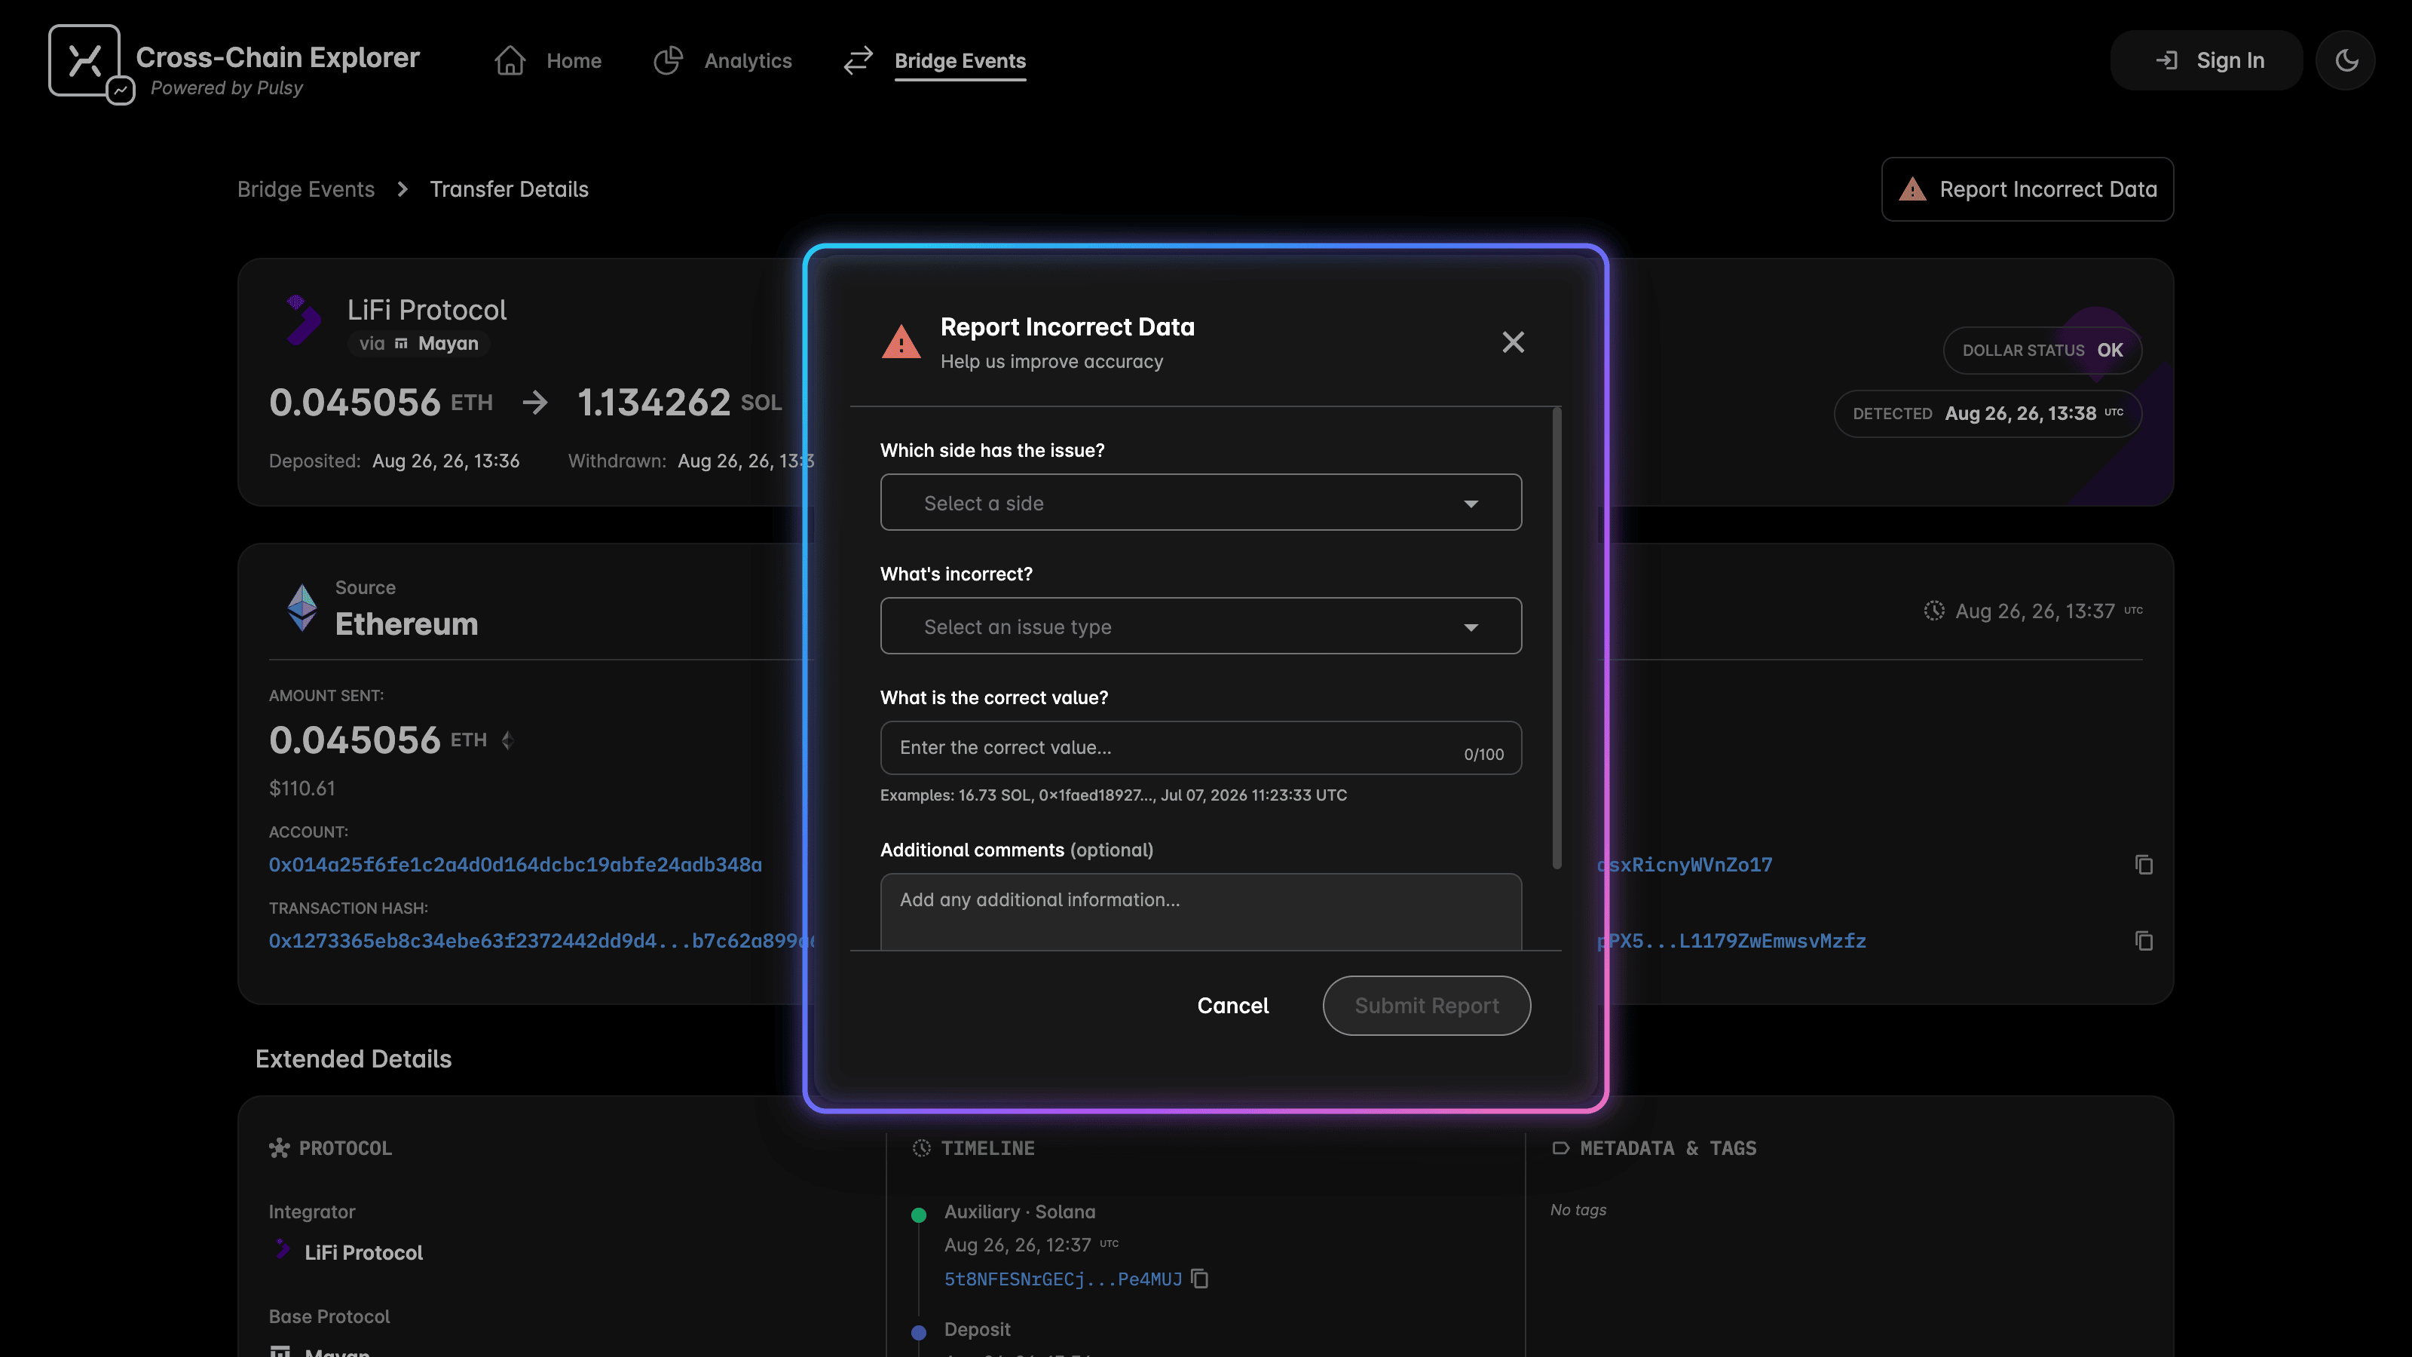
Task: Click the blue Deposit timeline marker
Action: pos(919,1333)
